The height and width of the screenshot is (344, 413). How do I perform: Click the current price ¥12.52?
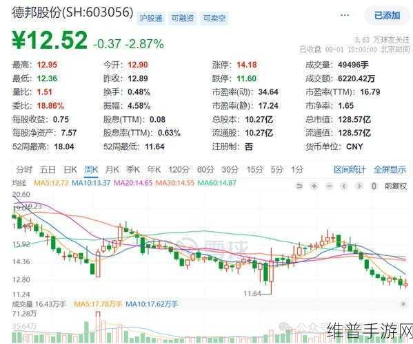pyautogui.click(x=50, y=40)
